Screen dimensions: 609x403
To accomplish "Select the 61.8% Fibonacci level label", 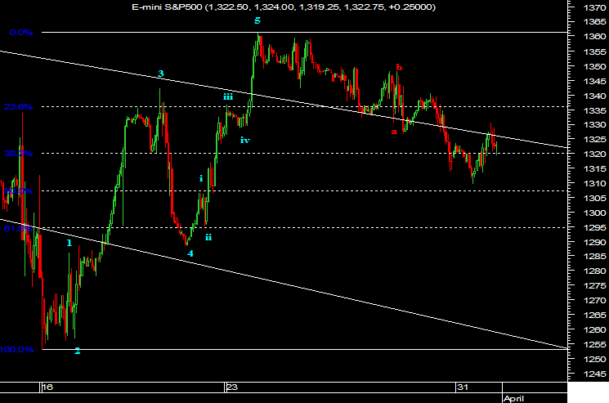I will coord(18,228).
